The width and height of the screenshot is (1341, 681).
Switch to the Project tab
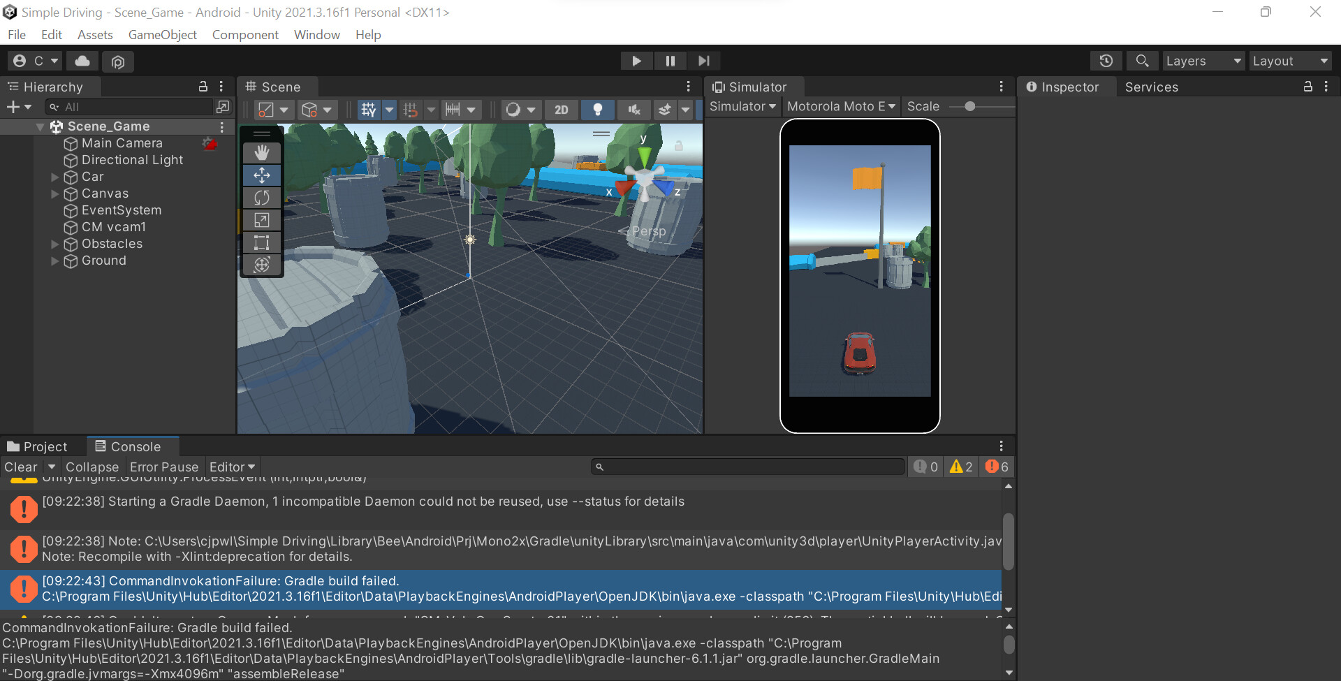coord(38,447)
